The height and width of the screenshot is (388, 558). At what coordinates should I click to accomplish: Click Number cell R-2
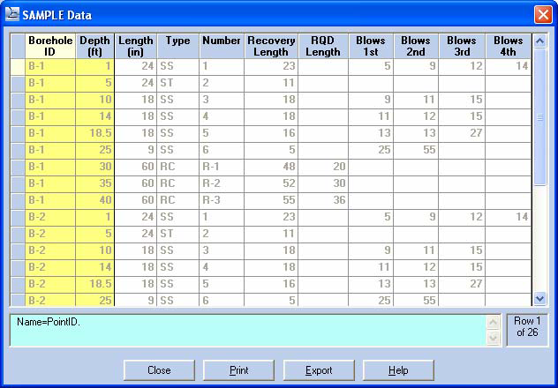pos(222,183)
